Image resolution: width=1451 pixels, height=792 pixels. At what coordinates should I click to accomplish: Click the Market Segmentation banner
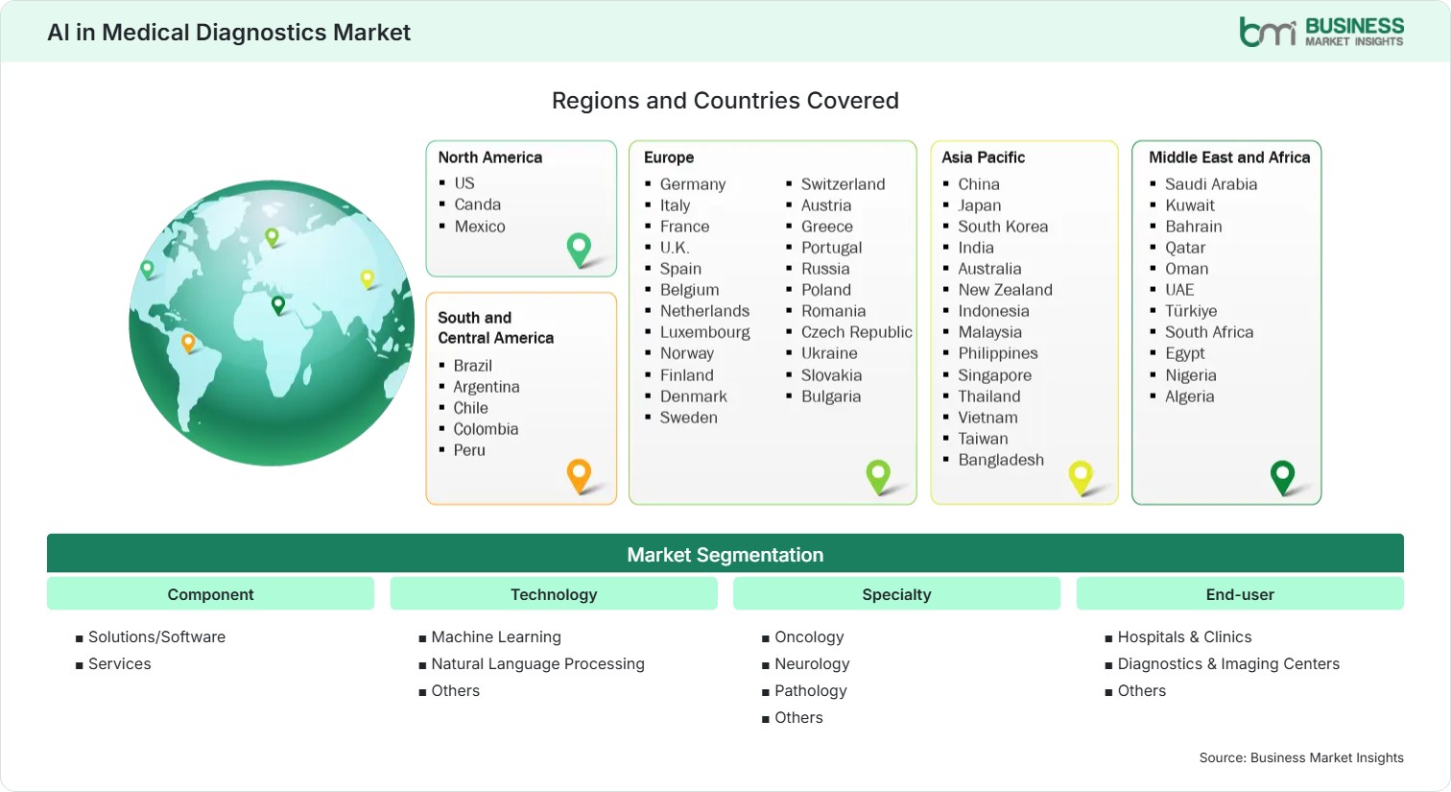(x=725, y=554)
